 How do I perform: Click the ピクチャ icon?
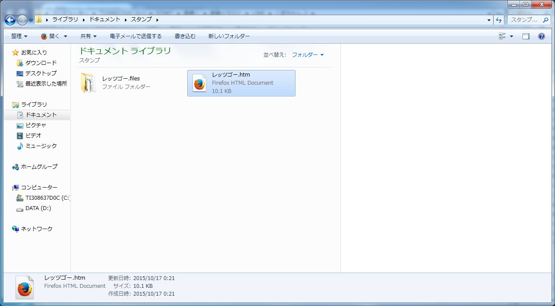19,125
